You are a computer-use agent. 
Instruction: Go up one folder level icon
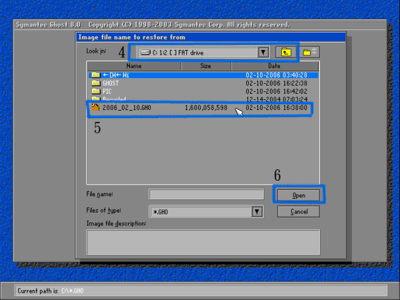(286, 52)
